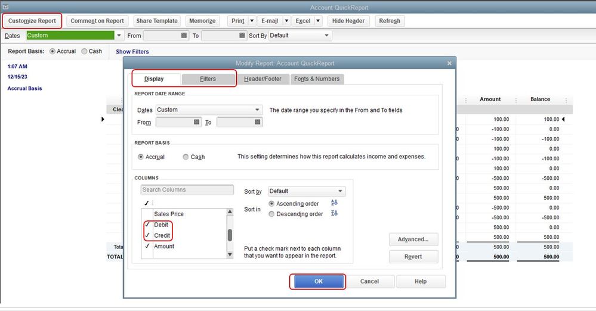This screenshot has height=311, width=596.
Task: Click Print button
Action: (238, 21)
